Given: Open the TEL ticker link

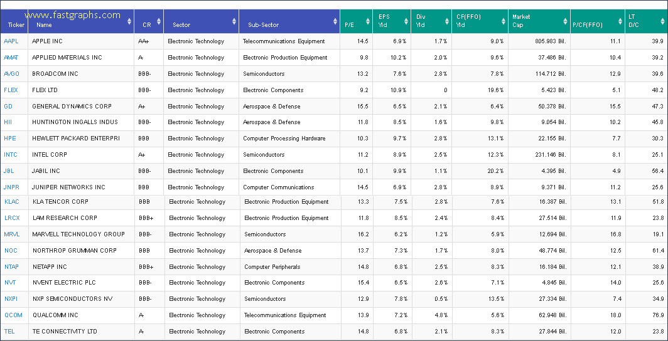Looking at the screenshot, I should (x=9, y=332).
